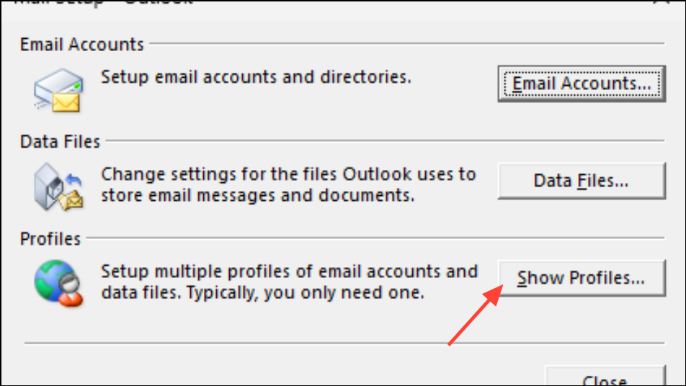This screenshot has height=386, width=686.
Task: Select the Show Profiles... button
Action: [582, 278]
